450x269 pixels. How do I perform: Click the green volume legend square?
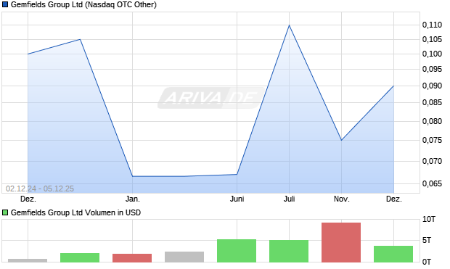click(5, 212)
